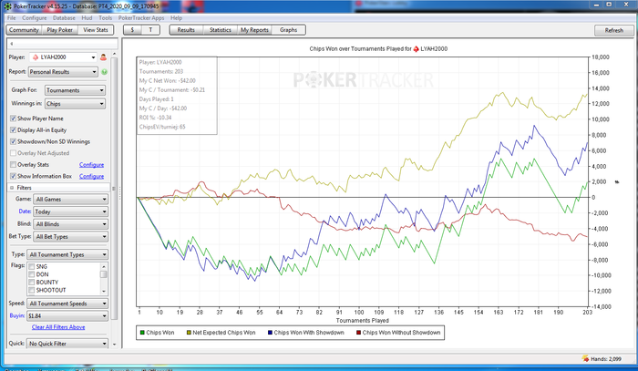Click the PokerTracker app icon in title bar
Screen dimensions: 638x371
[x=7, y=6]
